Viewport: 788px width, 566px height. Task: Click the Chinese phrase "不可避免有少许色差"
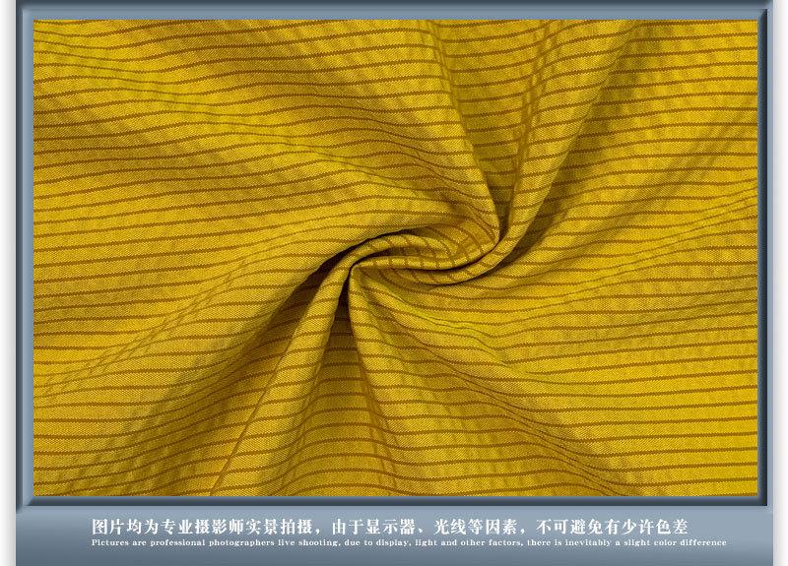coord(611,526)
